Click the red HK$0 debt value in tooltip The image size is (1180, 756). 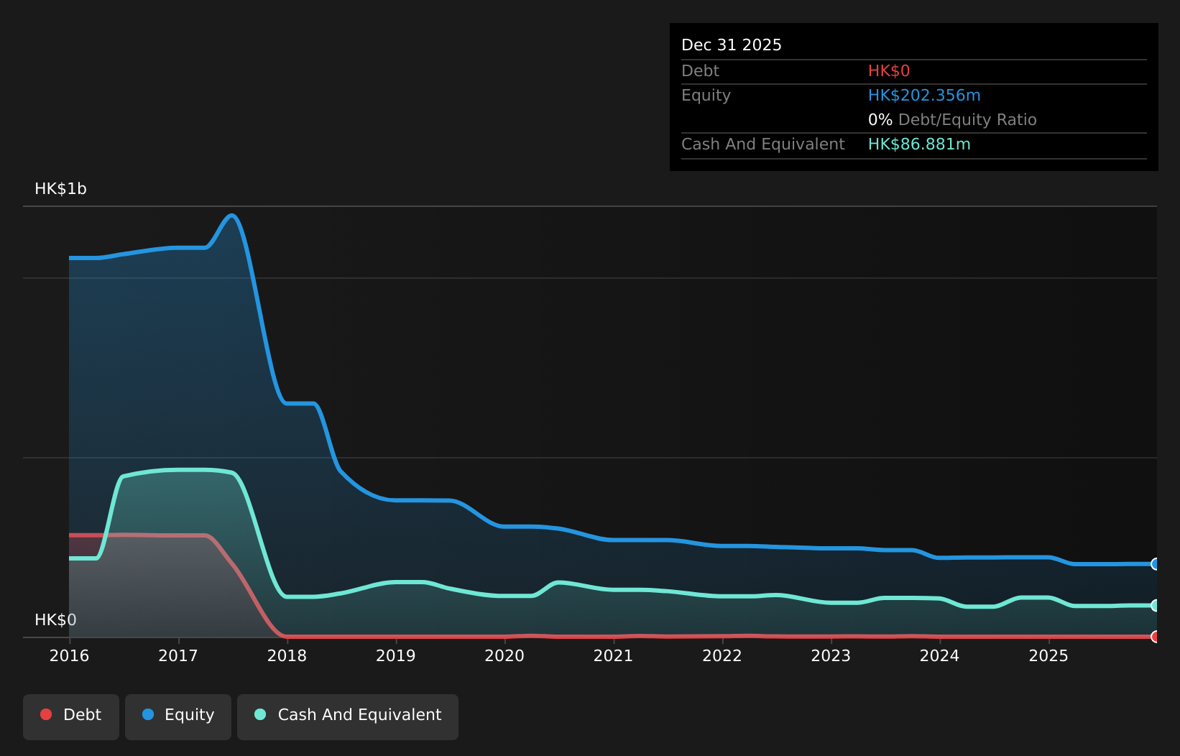(x=889, y=71)
